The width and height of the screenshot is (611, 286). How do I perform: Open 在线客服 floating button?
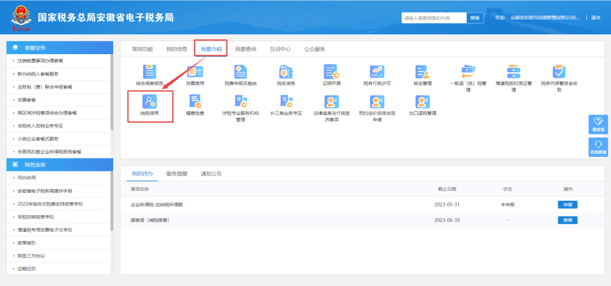tap(598, 147)
